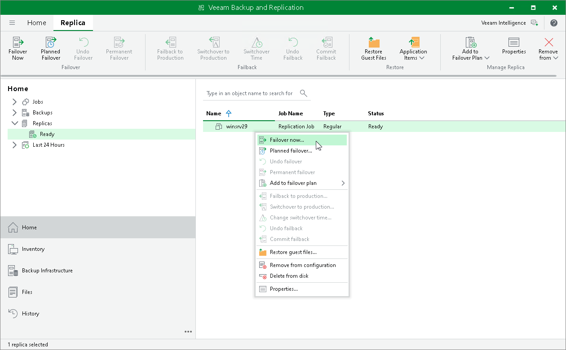Image resolution: width=566 pixels, height=350 pixels.
Task: Choose Commit failback in the context menu
Action: tap(302, 239)
